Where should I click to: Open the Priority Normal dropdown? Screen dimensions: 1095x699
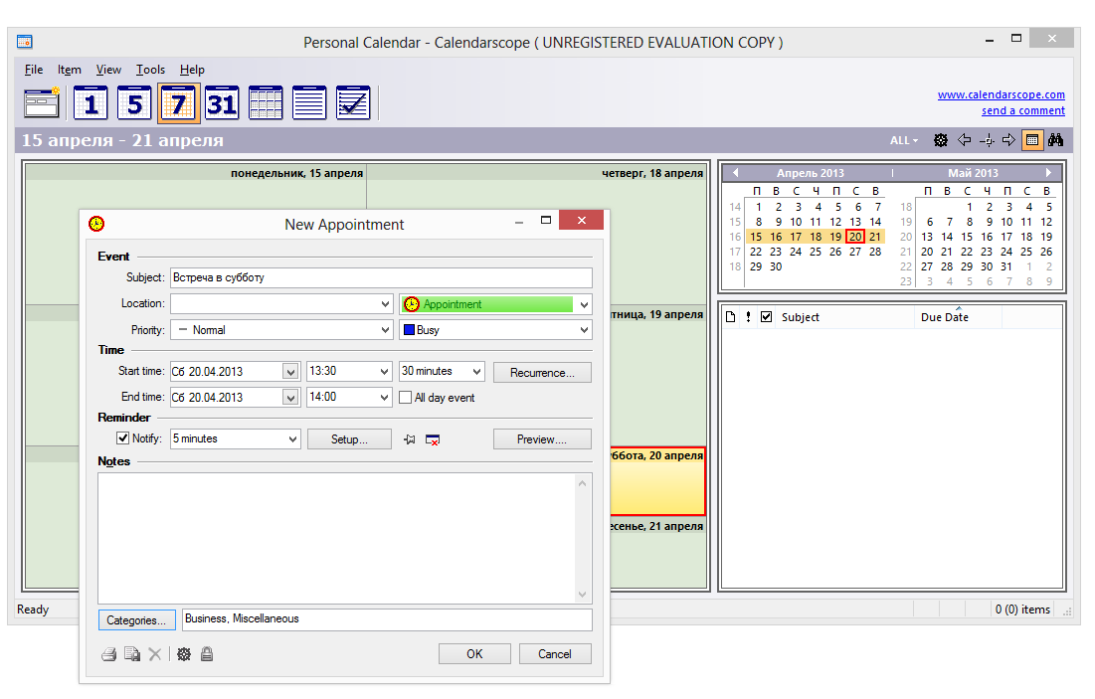point(386,330)
